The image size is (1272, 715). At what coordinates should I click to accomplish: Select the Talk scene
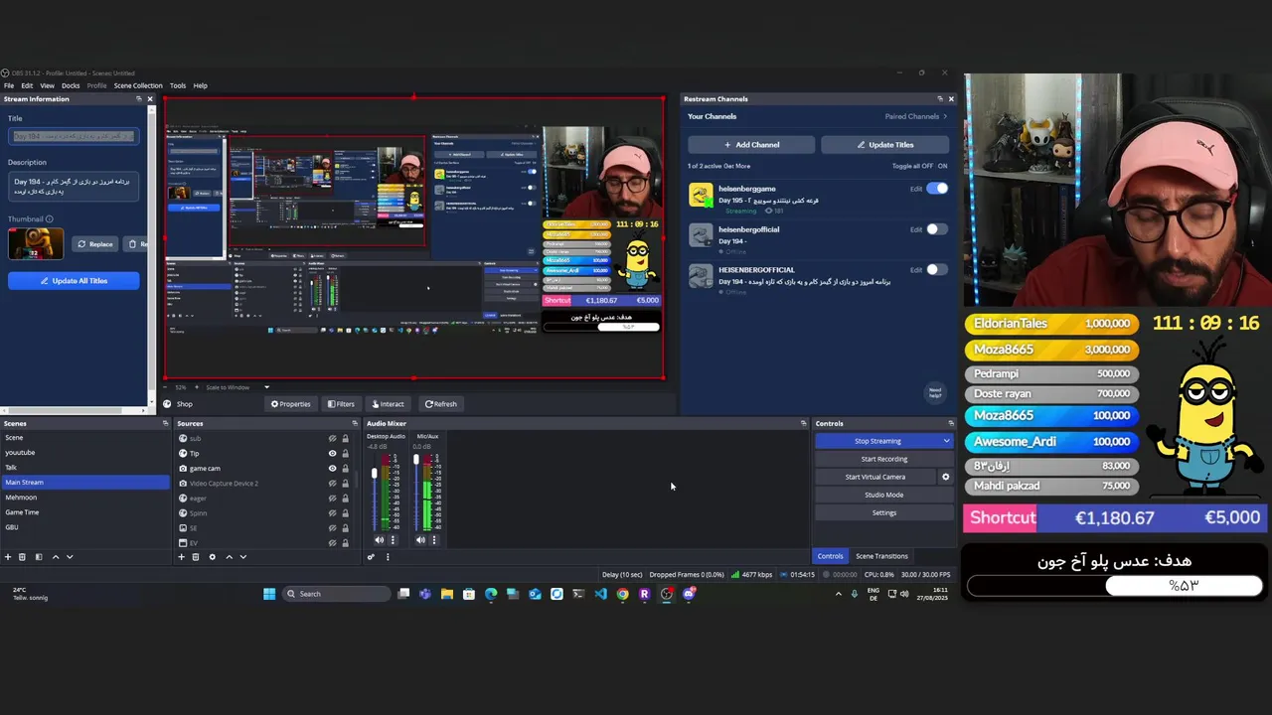coord(84,468)
